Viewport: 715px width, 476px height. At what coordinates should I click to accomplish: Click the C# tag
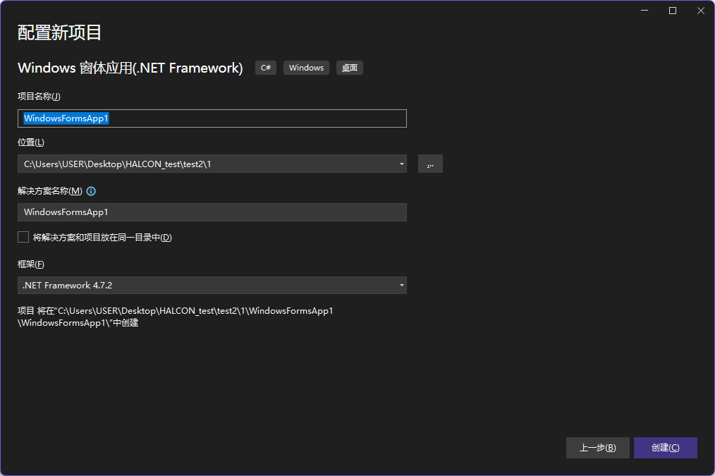point(266,68)
